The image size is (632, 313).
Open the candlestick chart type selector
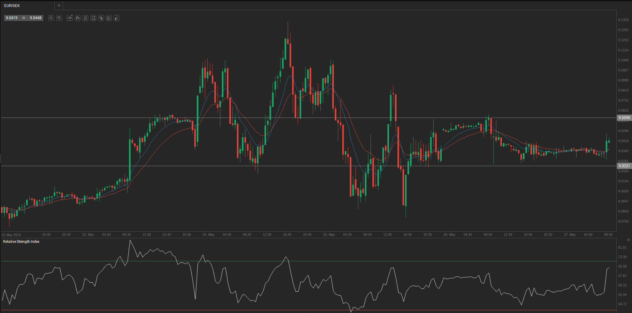(77, 18)
